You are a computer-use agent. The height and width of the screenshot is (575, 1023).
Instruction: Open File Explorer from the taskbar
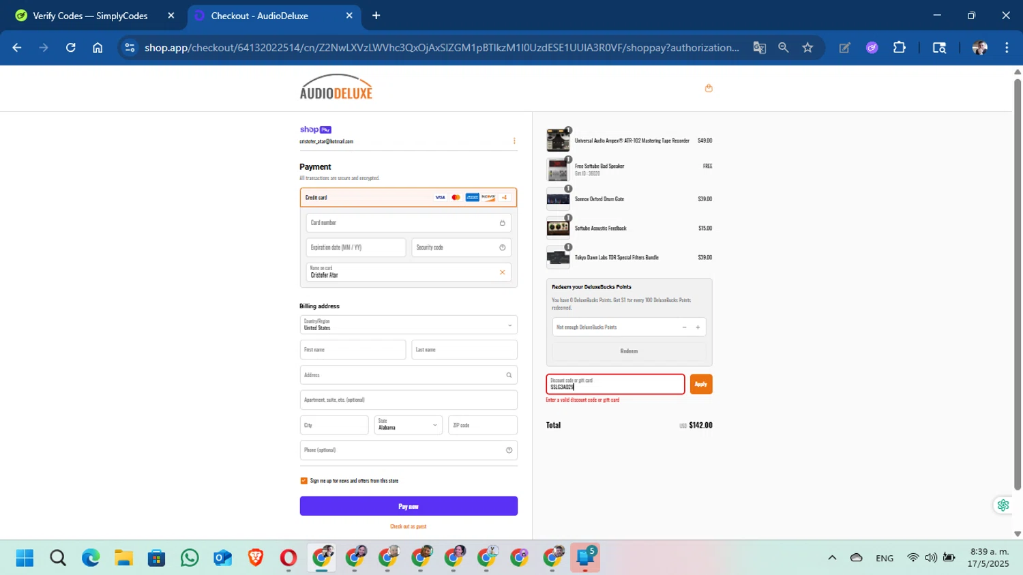tap(123, 558)
